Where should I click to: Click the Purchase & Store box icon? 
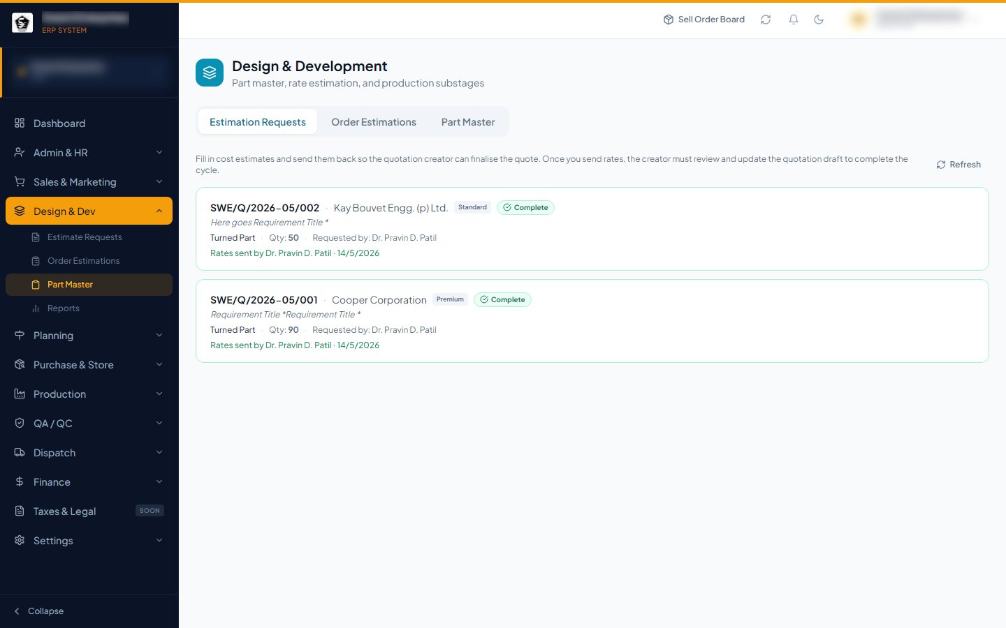pyautogui.click(x=20, y=365)
